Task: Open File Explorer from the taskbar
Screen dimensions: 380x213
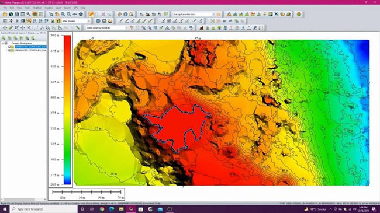Action: pos(122,209)
